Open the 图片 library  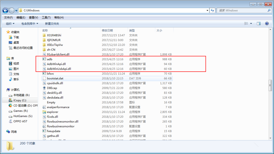16,69
